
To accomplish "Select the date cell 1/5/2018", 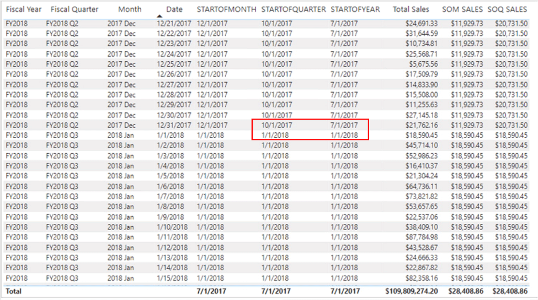I will tap(171, 175).
